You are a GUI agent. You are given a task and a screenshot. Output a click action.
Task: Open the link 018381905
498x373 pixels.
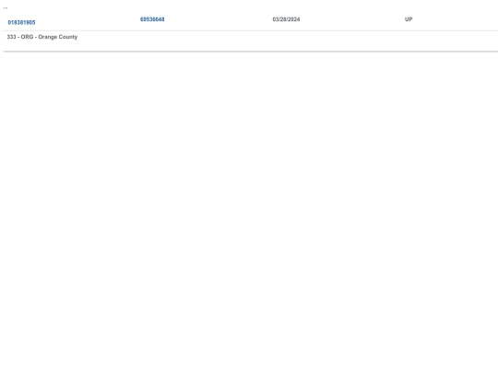pos(21,22)
